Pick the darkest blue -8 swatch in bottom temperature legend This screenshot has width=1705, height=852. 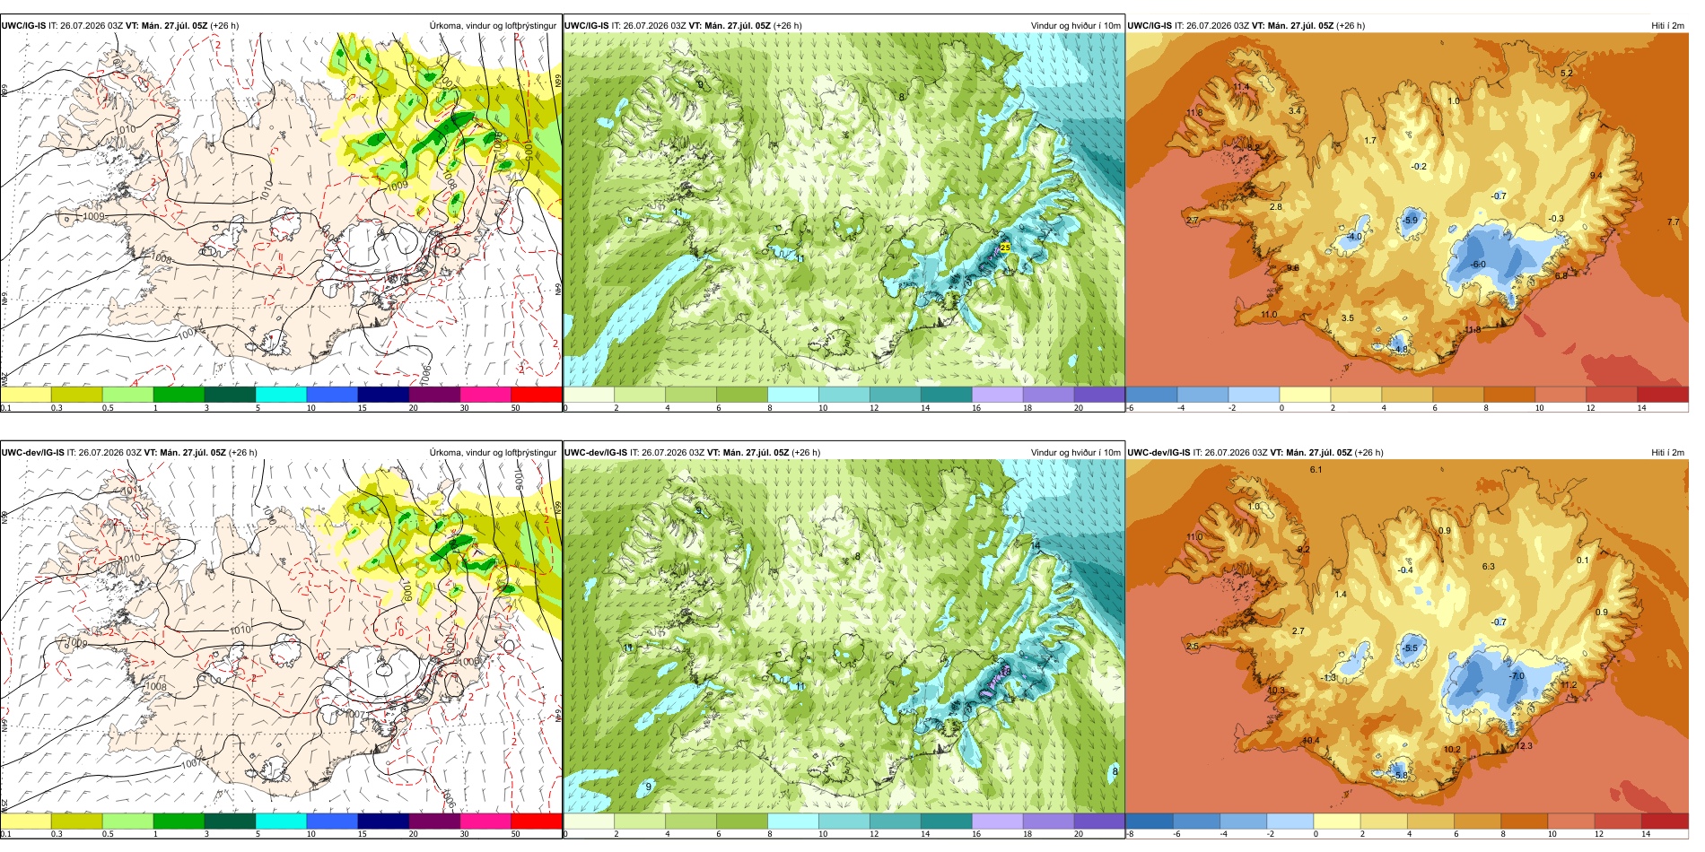coord(1150,821)
